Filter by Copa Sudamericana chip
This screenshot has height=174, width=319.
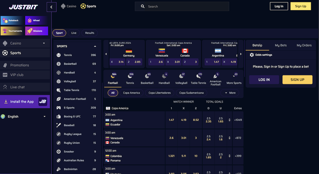coord(191,93)
